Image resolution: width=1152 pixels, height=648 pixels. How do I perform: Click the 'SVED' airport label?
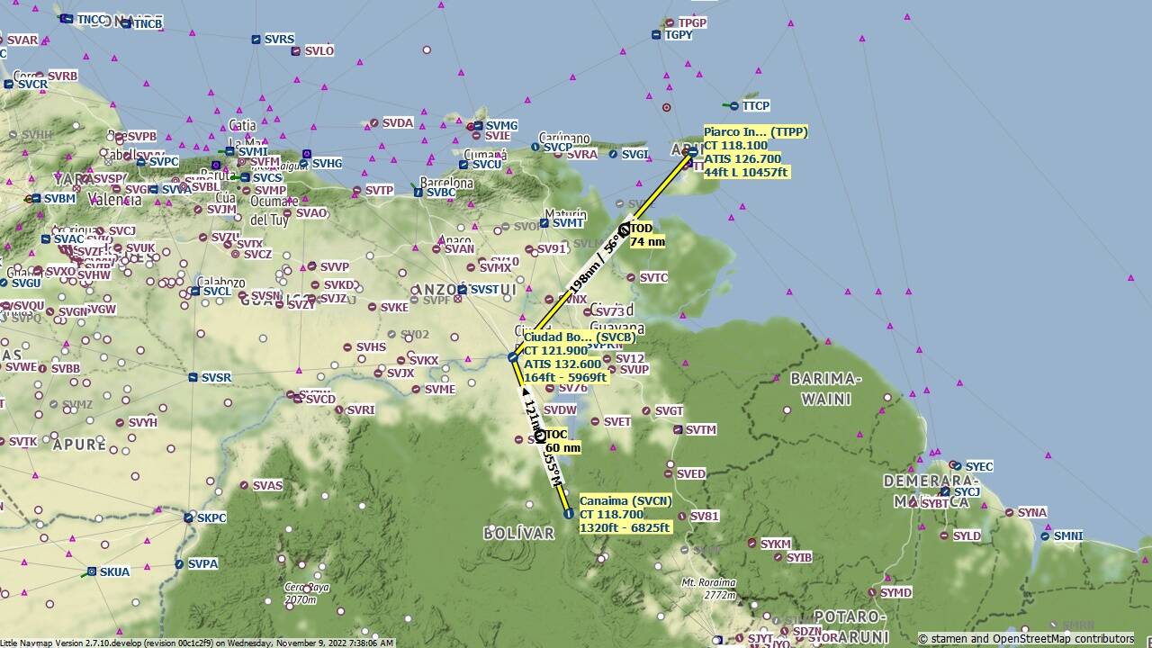[691, 473]
